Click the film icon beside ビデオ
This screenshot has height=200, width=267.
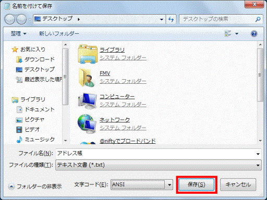click(19, 130)
